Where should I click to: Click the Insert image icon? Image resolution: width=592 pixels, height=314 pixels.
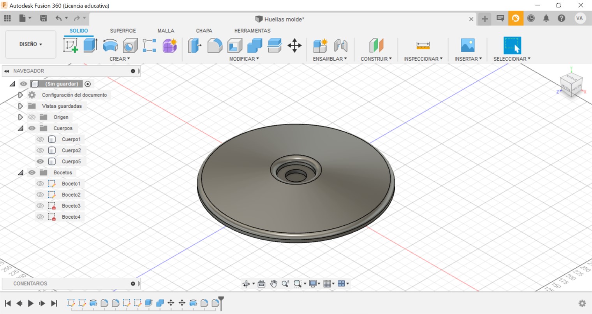point(468,46)
